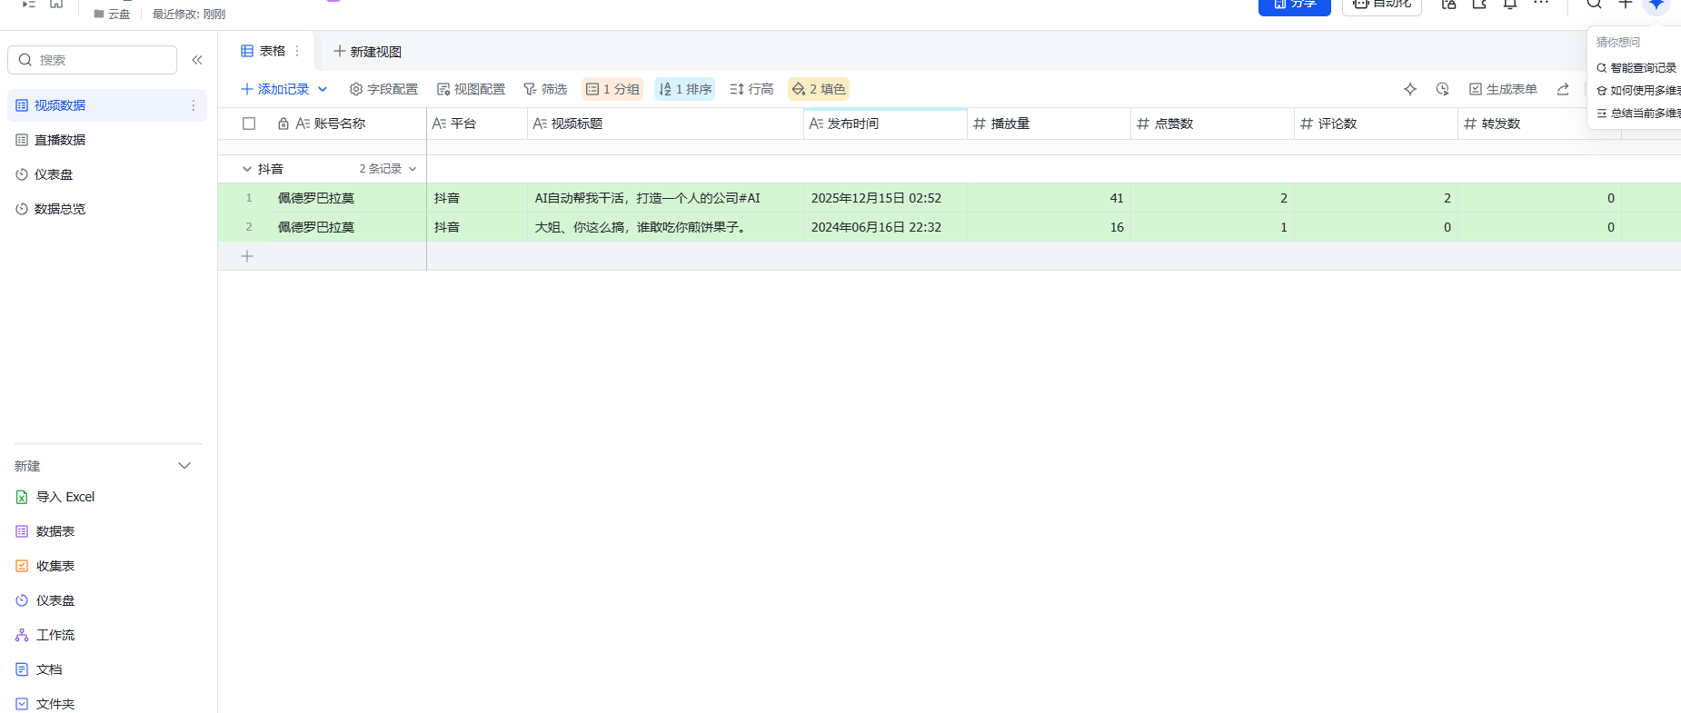Screen dimensions: 1681x713
Task: Open 字段配置 settings
Action: (383, 89)
